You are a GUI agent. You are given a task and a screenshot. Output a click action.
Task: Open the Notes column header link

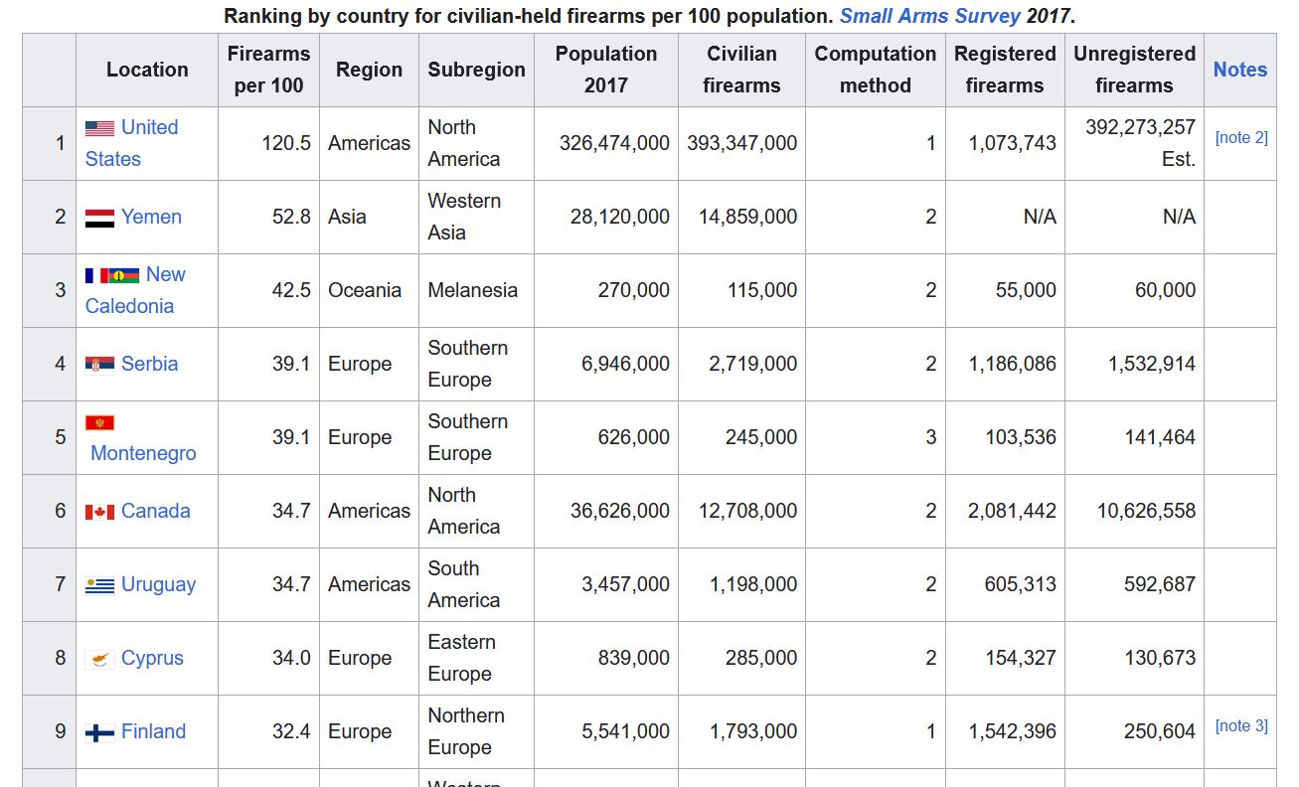(1240, 70)
